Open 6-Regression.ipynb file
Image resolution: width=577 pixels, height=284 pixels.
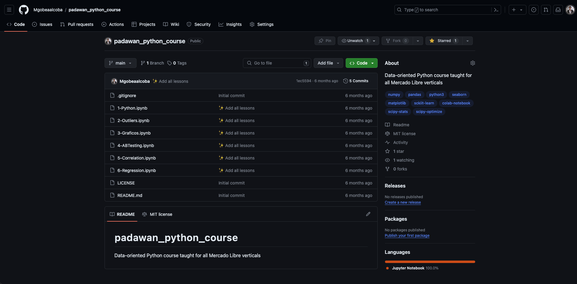[137, 170]
